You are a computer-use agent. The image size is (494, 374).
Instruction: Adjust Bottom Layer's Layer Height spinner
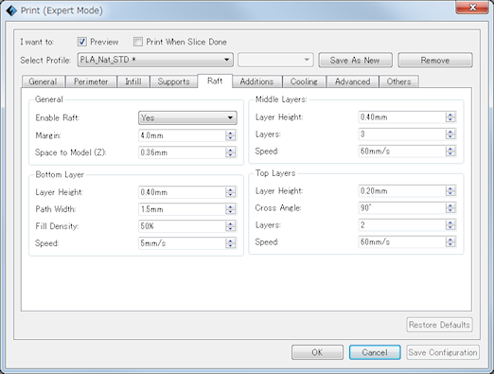[x=231, y=192]
